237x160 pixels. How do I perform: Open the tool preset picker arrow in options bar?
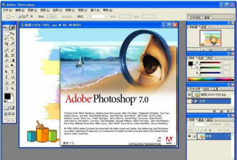click(13, 17)
